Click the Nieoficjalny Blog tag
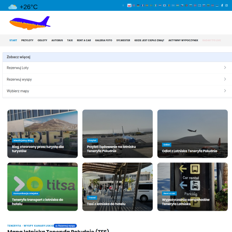The width and height of the screenshot is (232, 232). (x=23, y=140)
